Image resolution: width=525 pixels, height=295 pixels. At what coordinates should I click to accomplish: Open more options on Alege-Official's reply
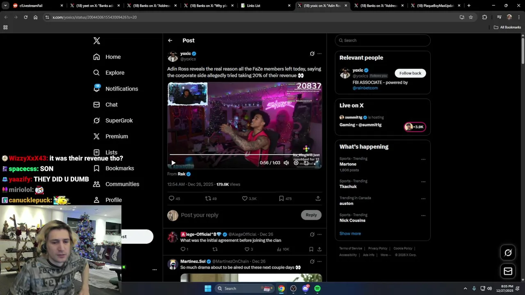[320, 234]
